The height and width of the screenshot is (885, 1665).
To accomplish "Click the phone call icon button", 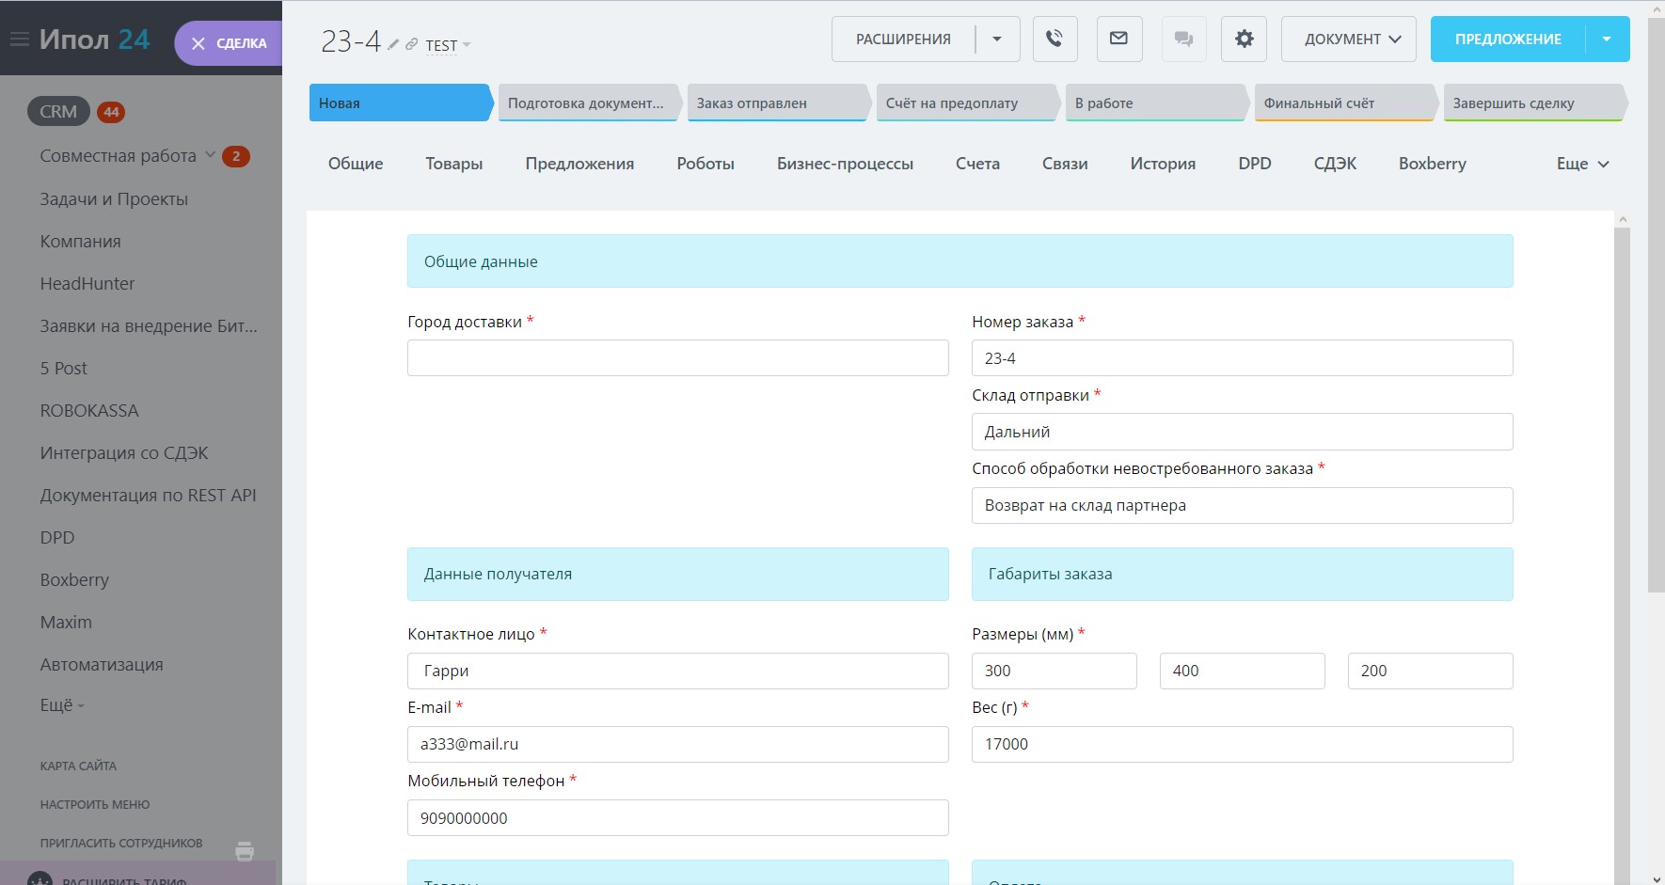I will pos(1054,40).
